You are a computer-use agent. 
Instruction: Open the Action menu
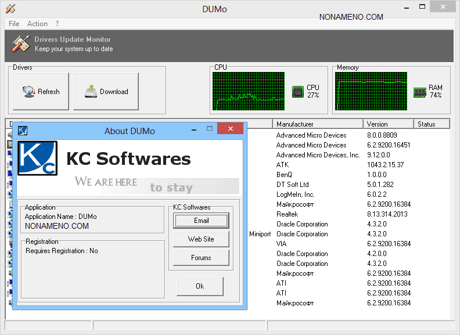[37, 24]
